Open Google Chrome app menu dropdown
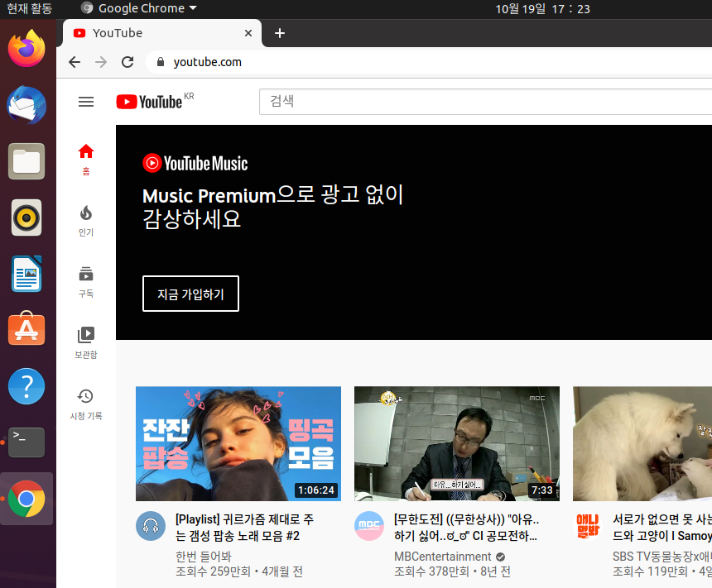The image size is (712, 588). (x=138, y=8)
